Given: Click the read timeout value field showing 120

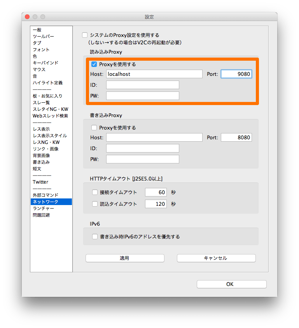Looking at the screenshot, I should [x=156, y=204].
